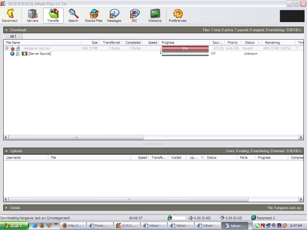
Task: Sort downloads by Status column
Action: 252,43
